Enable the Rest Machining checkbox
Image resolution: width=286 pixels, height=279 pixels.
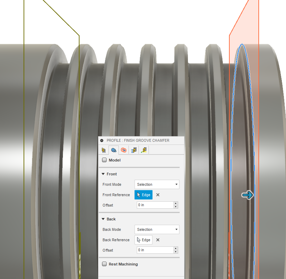click(x=104, y=264)
